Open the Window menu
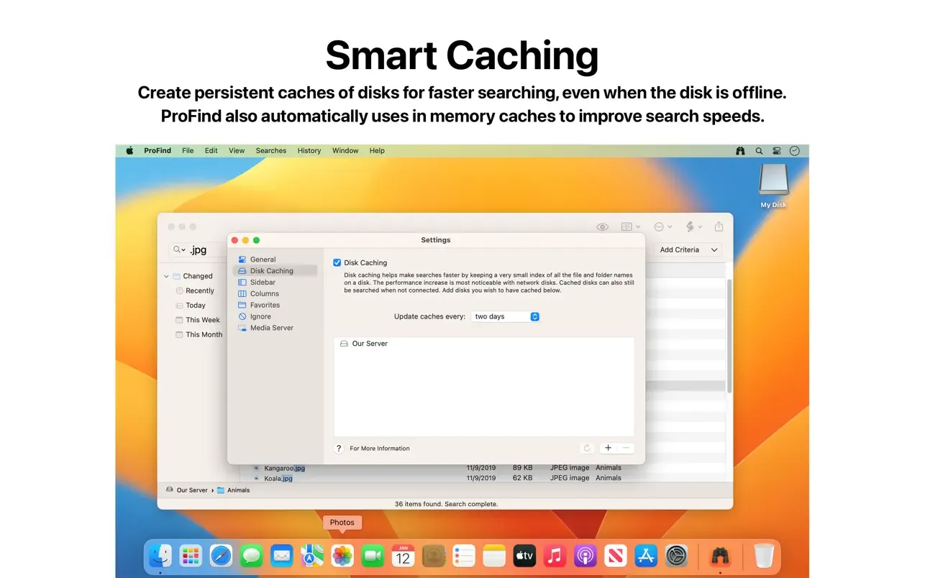This screenshot has width=925, height=578. [x=345, y=151]
